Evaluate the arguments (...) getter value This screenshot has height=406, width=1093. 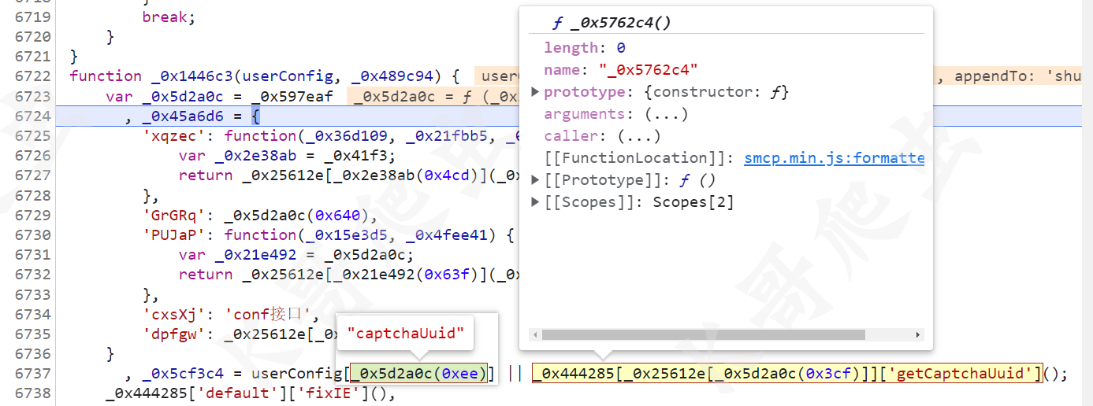click(667, 114)
